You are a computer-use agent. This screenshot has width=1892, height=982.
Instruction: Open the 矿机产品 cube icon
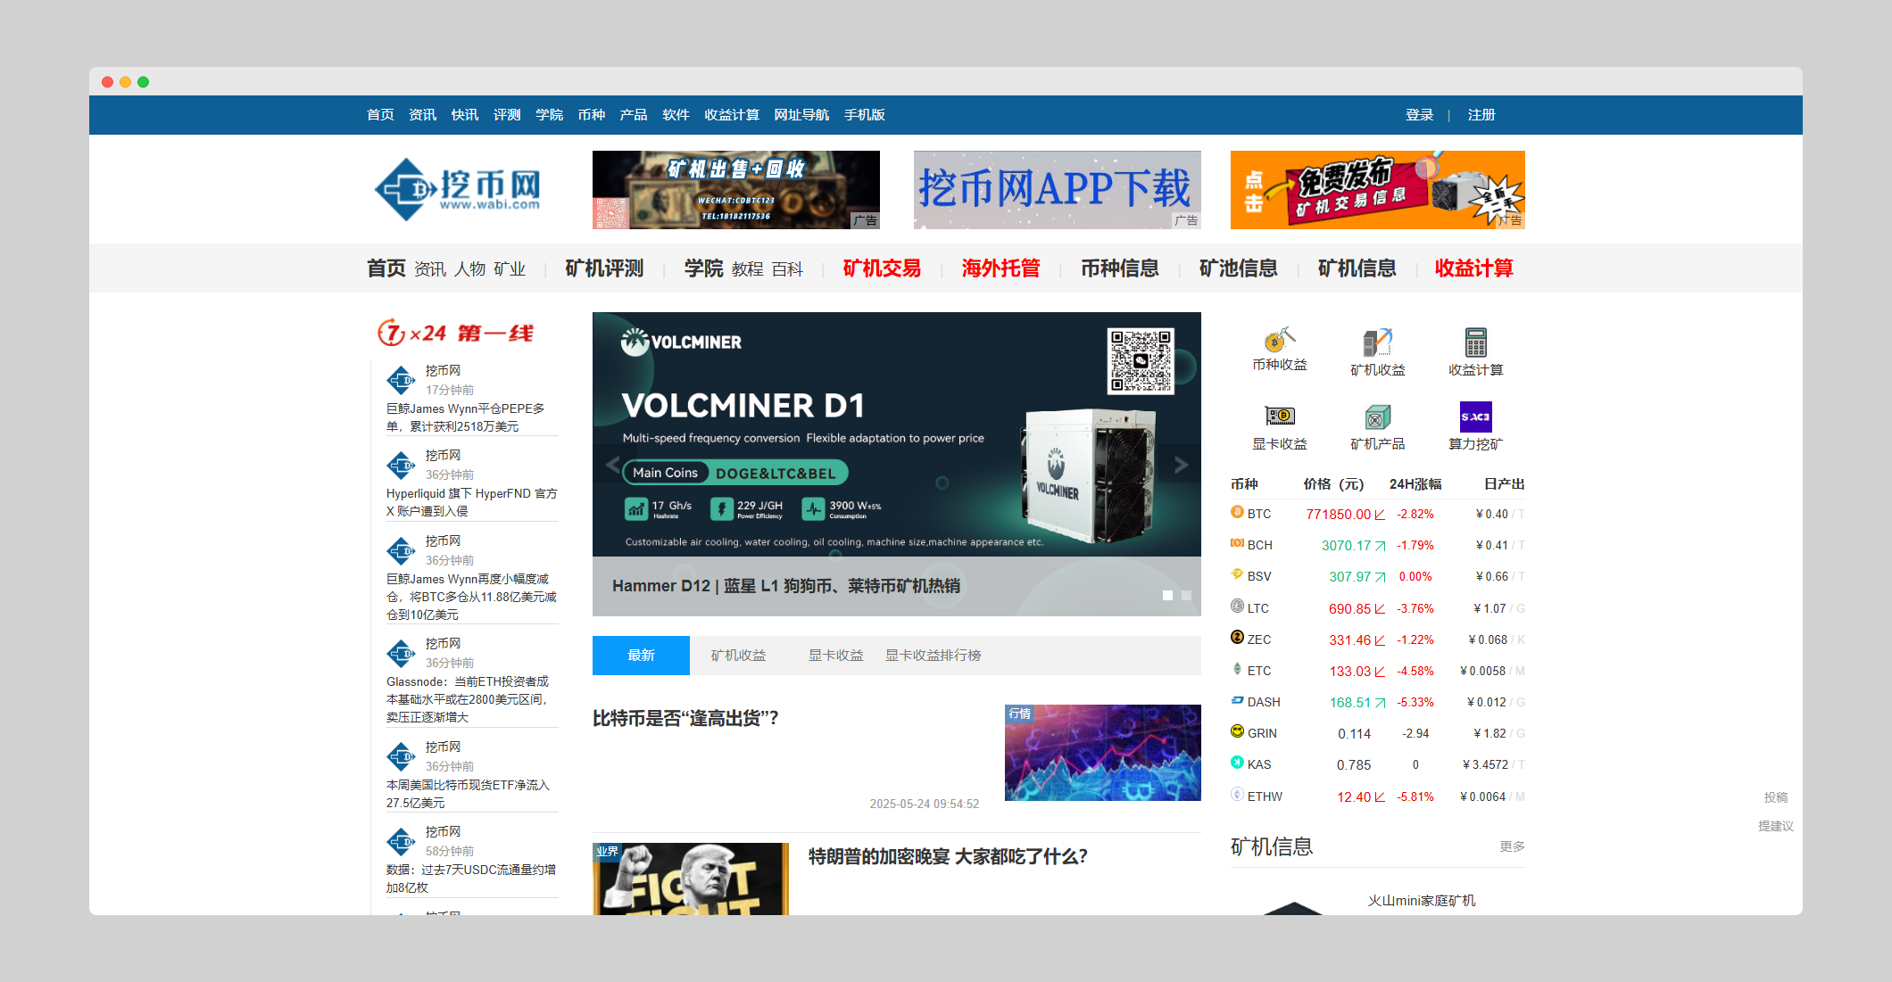[x=1377, y=424]
